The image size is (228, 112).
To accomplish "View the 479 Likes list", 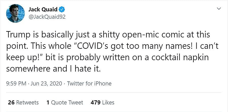I will pos(102,102).
